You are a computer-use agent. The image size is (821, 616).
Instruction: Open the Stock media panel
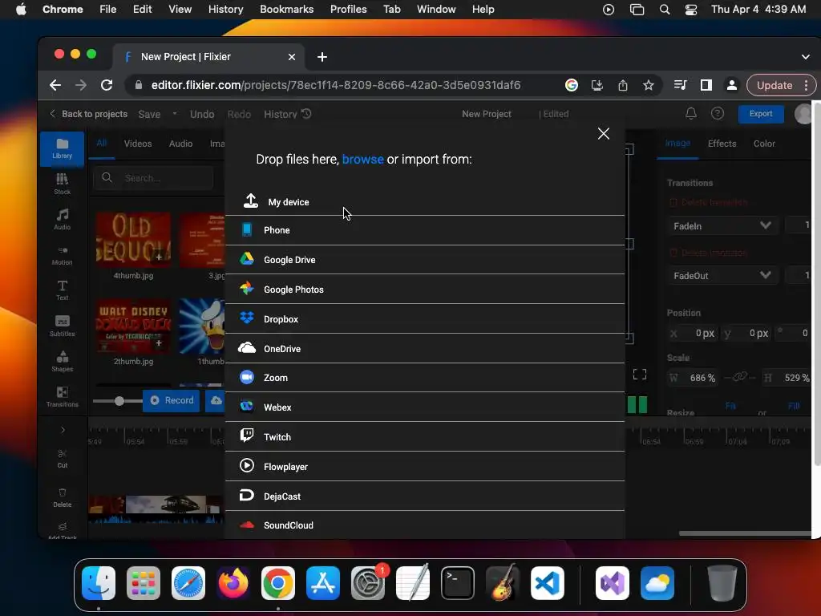(x=62, y=184)
